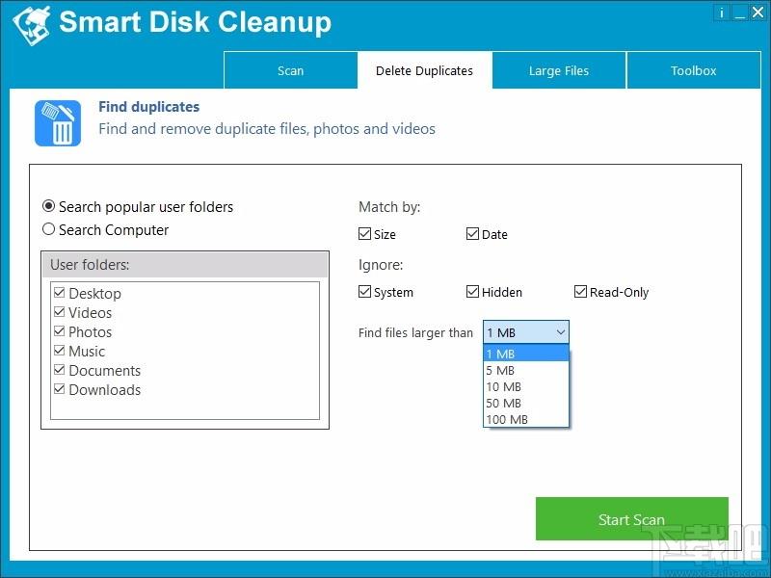Uncheck Ignore Read-Only files checkbox
This screenshot has width=771, height=578.
click(580, 292)
